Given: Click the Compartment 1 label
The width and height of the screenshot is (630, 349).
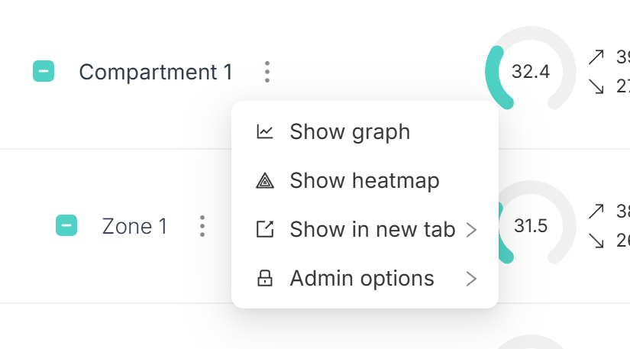Looking at the screenshot, I should pyautogui.click(x=156, y=73).
